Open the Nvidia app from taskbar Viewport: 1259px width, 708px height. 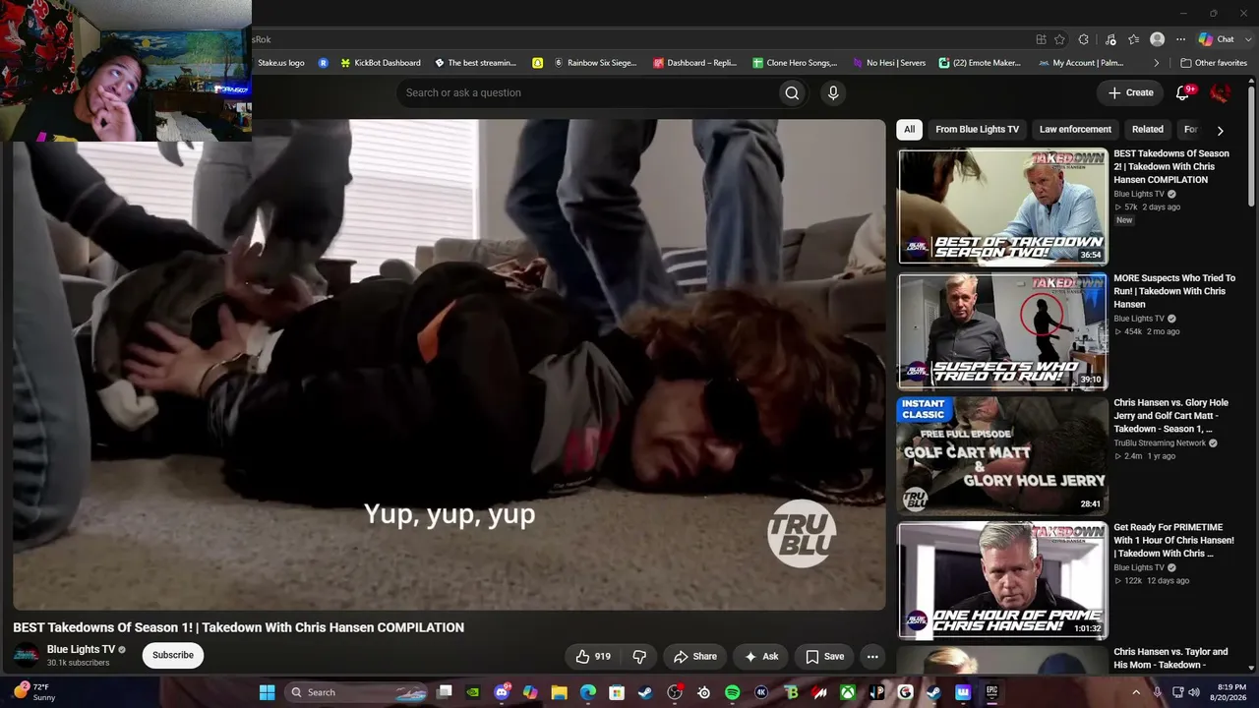pyautogui.click(x=473, y=692)
